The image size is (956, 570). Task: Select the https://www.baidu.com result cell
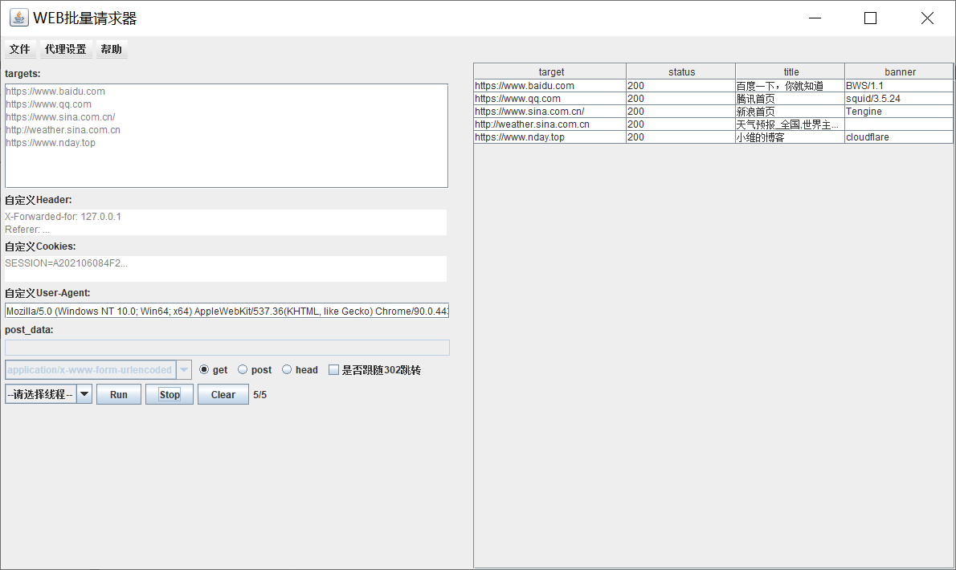(550, 86)
